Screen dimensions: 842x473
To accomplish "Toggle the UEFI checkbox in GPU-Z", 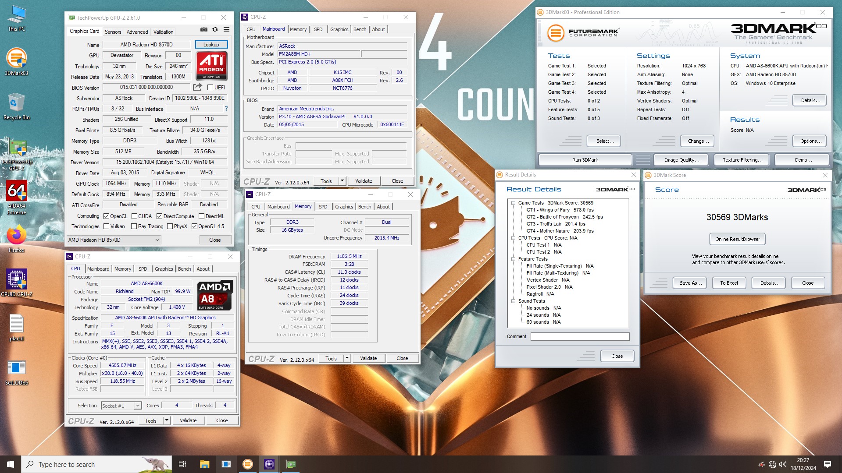I will (x=210, y=88).
